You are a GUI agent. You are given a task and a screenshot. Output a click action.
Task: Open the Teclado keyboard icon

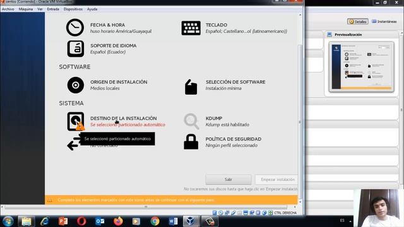click(x=191, y=28)
